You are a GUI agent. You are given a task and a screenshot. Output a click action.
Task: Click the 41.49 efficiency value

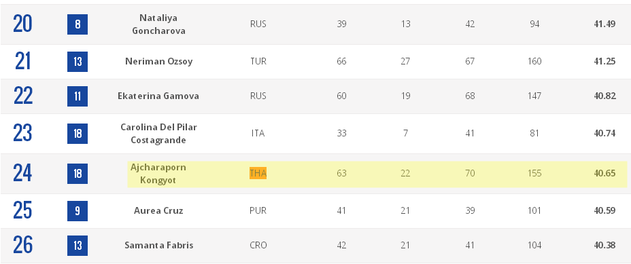(x=604, y=24)
